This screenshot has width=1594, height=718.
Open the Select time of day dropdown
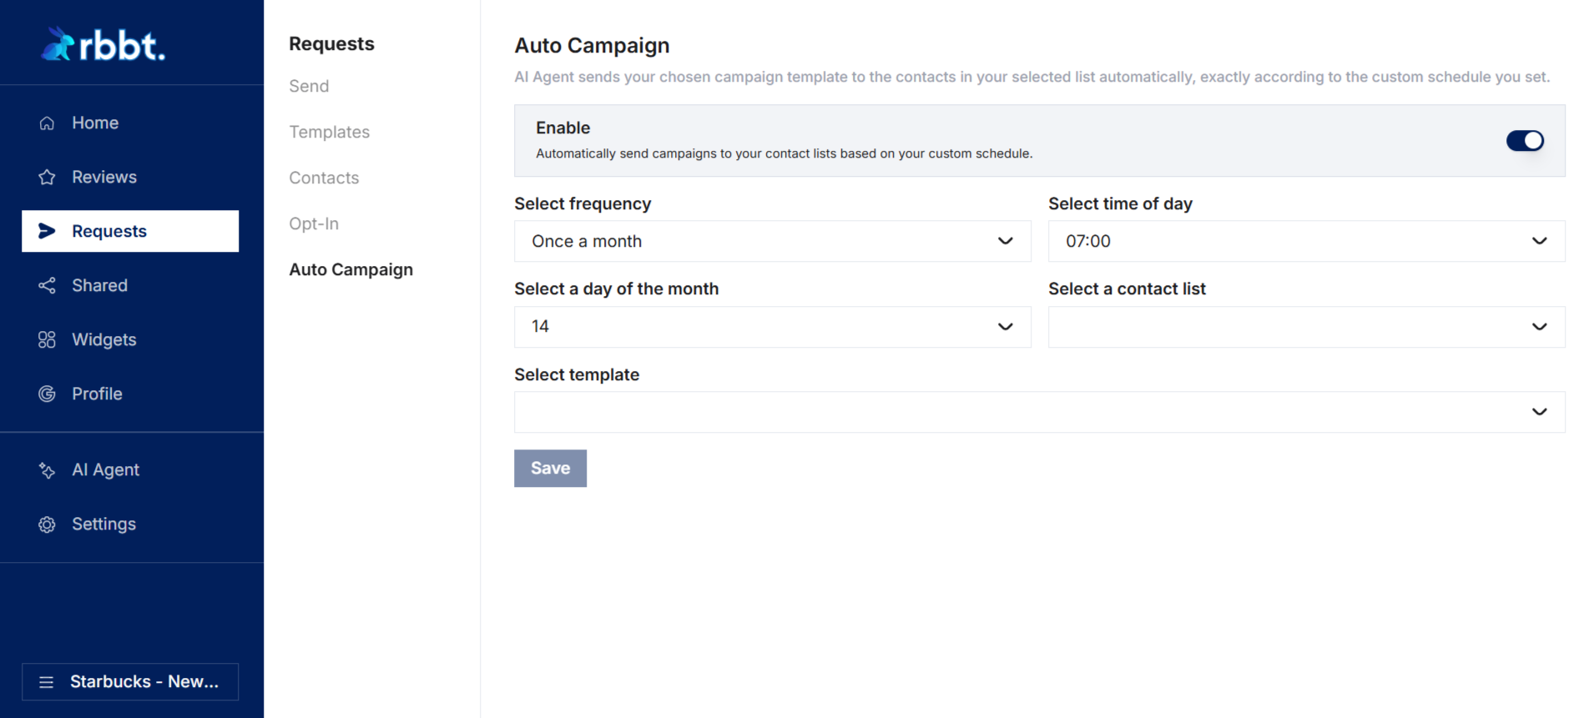pos(1305,242)
